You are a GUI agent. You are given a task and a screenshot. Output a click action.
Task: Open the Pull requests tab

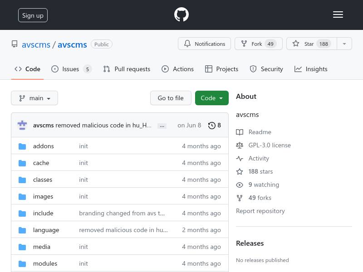click(x=127, y=69)
